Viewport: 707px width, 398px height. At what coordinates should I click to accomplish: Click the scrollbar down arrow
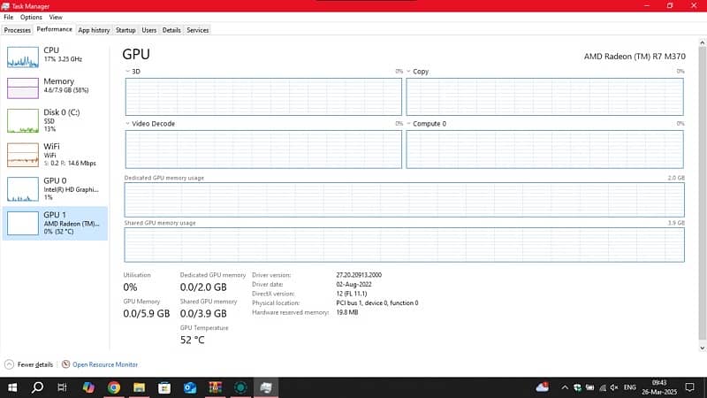pyautogui.click(x=702, y=348)
